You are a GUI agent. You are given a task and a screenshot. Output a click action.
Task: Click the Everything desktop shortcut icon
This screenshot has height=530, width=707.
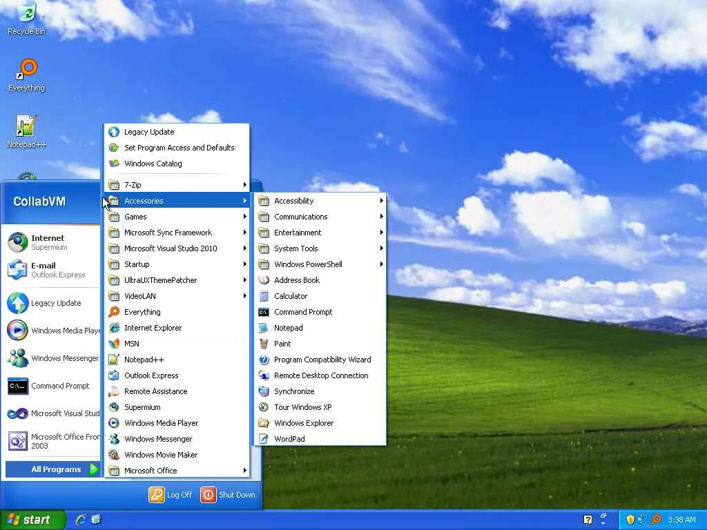click(26, 75)
